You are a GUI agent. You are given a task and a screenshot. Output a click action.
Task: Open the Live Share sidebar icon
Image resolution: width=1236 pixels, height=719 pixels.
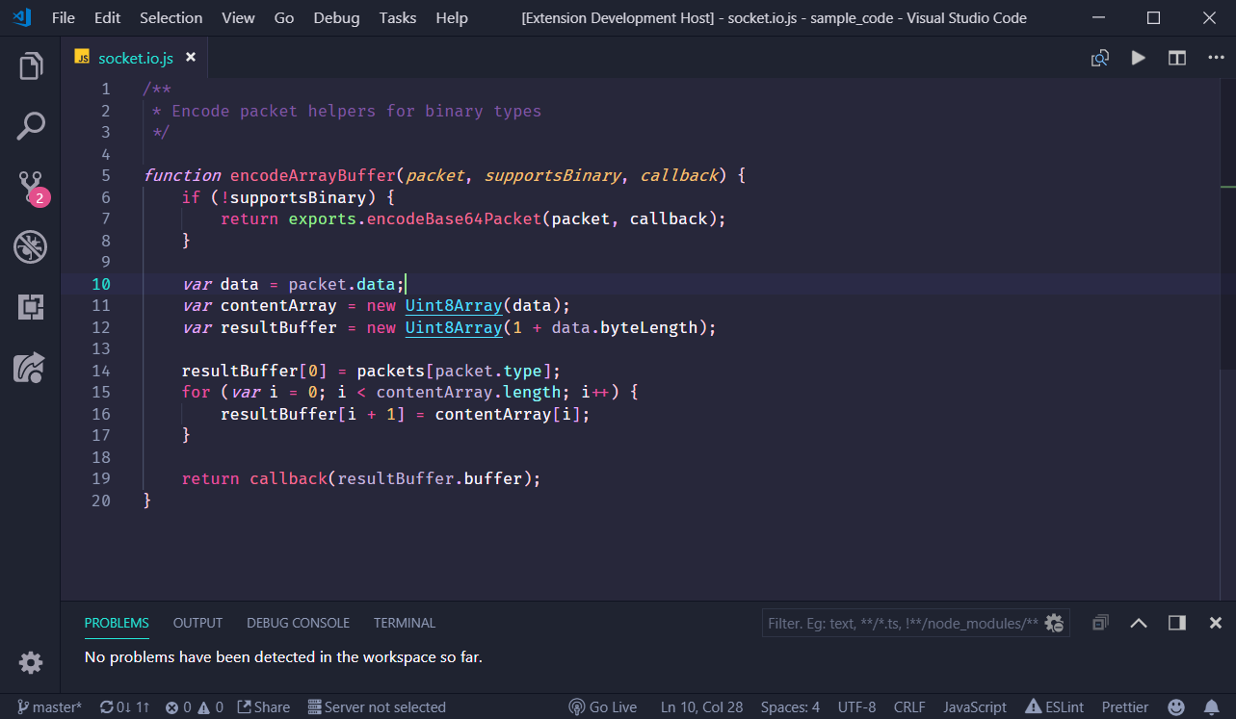pyautogui.click(x=30, y=367)
